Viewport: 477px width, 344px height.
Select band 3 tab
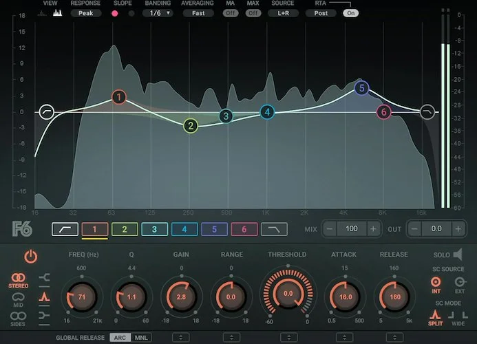point(154,229)
